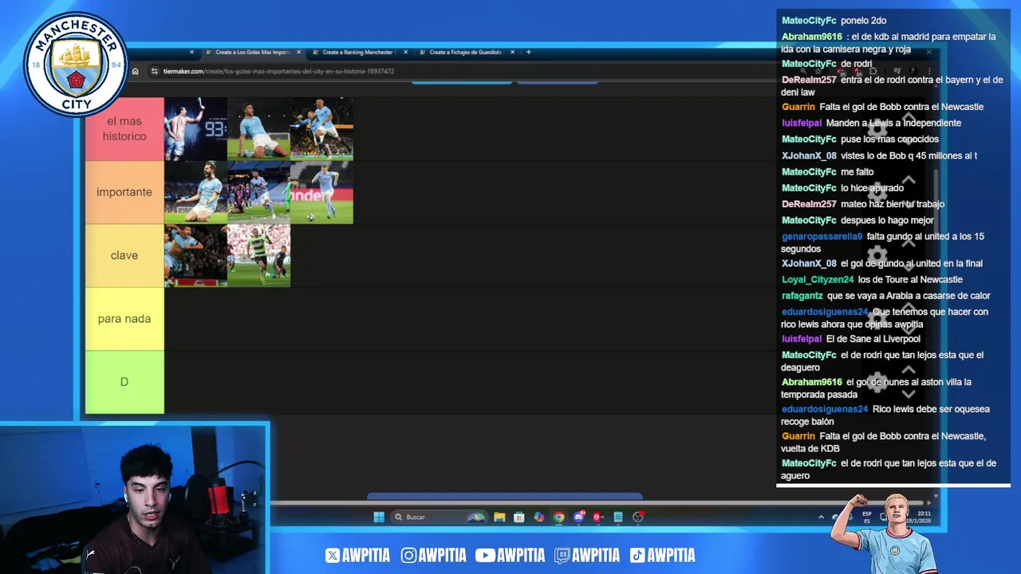The image size is (1021, 574).
Task: Click chat username 'Loyal_Cityzen24'
Action: (x=818, y=280)
